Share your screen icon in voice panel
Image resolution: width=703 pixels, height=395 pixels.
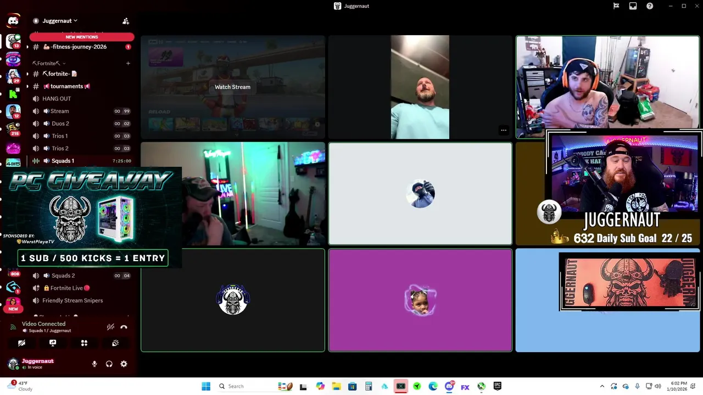click(53, 343)
